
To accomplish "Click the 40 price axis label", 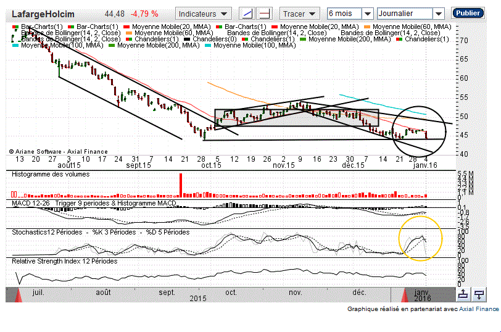I will [464, 154].
